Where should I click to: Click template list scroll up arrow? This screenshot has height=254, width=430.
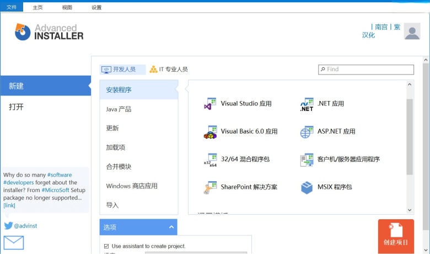pyautogui.click(x=410, y=84)
